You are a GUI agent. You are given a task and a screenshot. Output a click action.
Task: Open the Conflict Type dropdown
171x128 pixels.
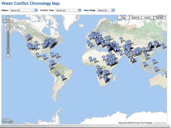(68, 10)
